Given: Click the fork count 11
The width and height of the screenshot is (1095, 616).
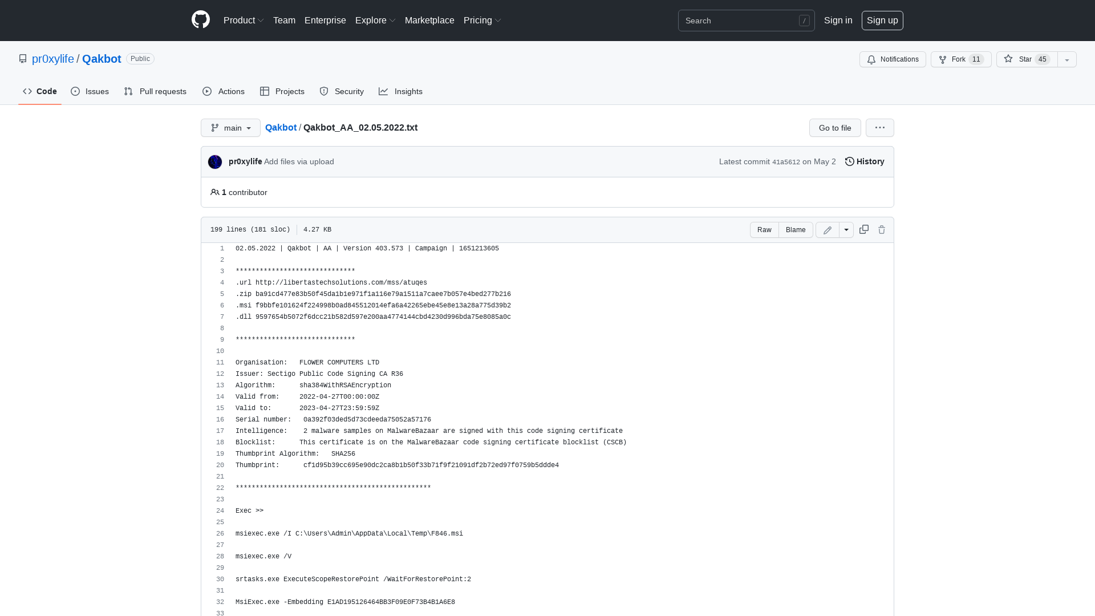Looking at the screenshot, I should pos(976,59).
